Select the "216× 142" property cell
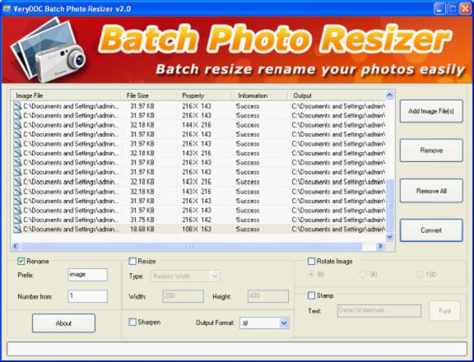 point(197,220)
